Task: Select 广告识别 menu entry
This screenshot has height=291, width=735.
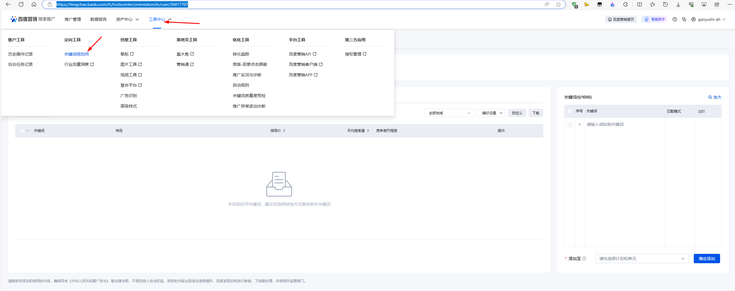Action: tap(129, 96)
